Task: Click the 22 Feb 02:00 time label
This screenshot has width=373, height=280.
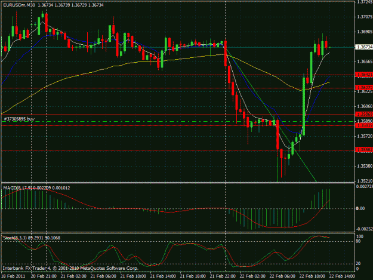Action: point(252,276)
